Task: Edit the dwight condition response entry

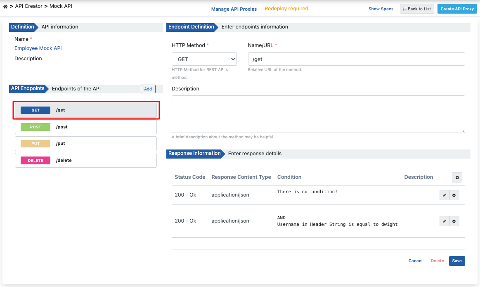Action: 444,221
